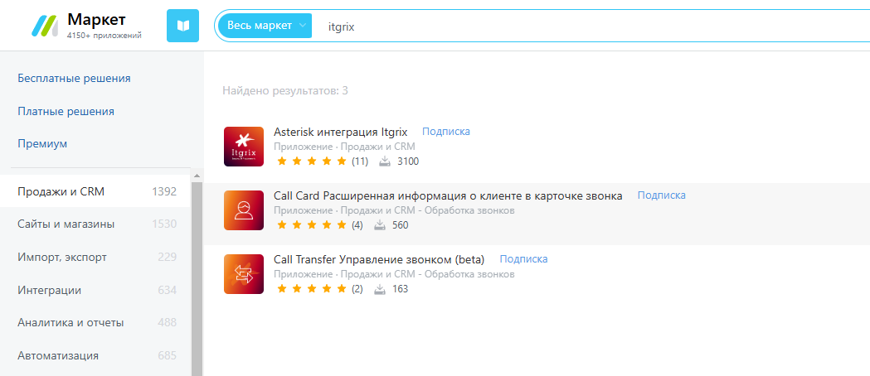The image size is (870, 376).
Task: Open Call Card Расширенная информация title
Action: [448, 195]
